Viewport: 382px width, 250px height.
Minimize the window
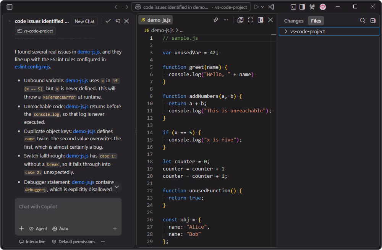pos(338,6)
